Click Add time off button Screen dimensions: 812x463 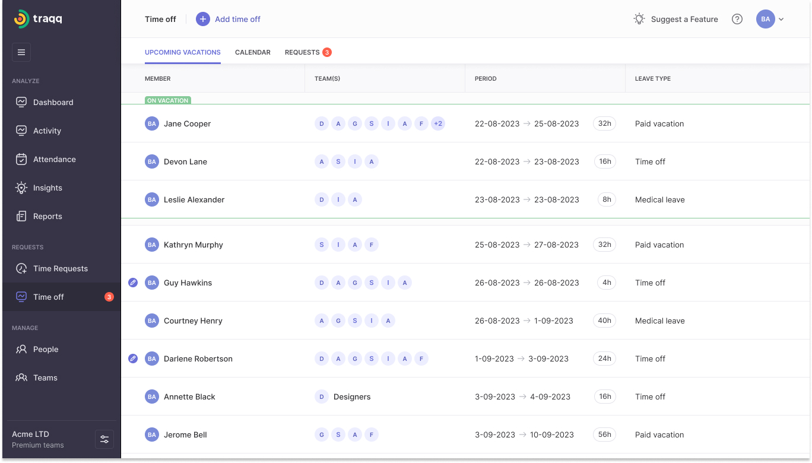[x=229, y=19]
